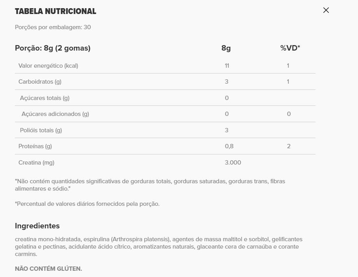Close the Tabela Nutricional modal

click(x=326, y=10)
